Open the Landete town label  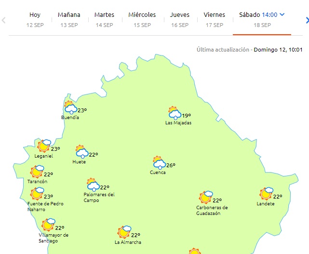coord(266,204)
